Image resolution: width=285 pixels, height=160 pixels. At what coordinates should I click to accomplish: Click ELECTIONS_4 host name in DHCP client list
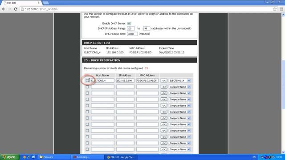(92, 52)
